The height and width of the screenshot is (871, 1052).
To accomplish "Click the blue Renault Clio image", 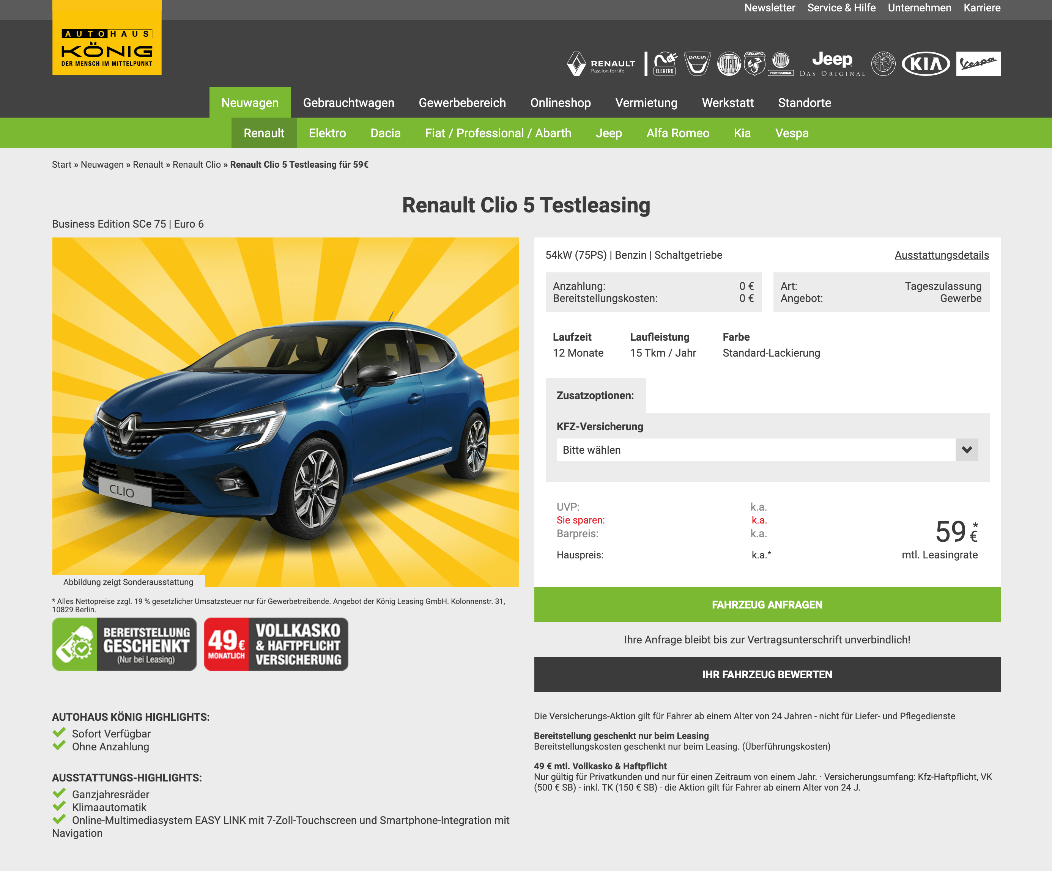I will coord(285,412).
